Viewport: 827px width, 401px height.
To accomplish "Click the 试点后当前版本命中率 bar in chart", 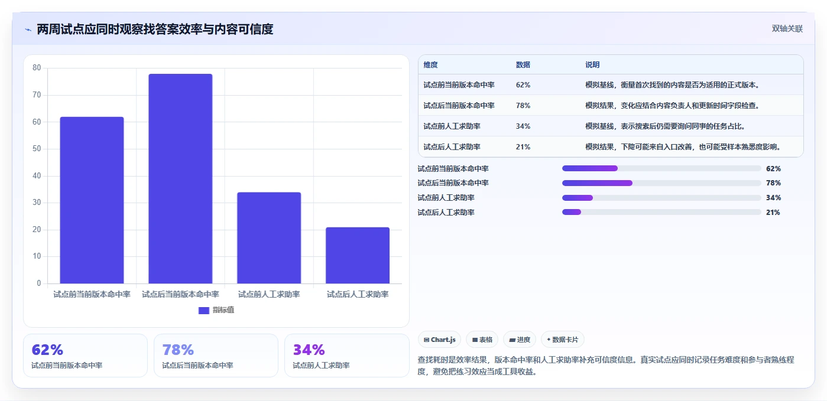I will [180, 179].
